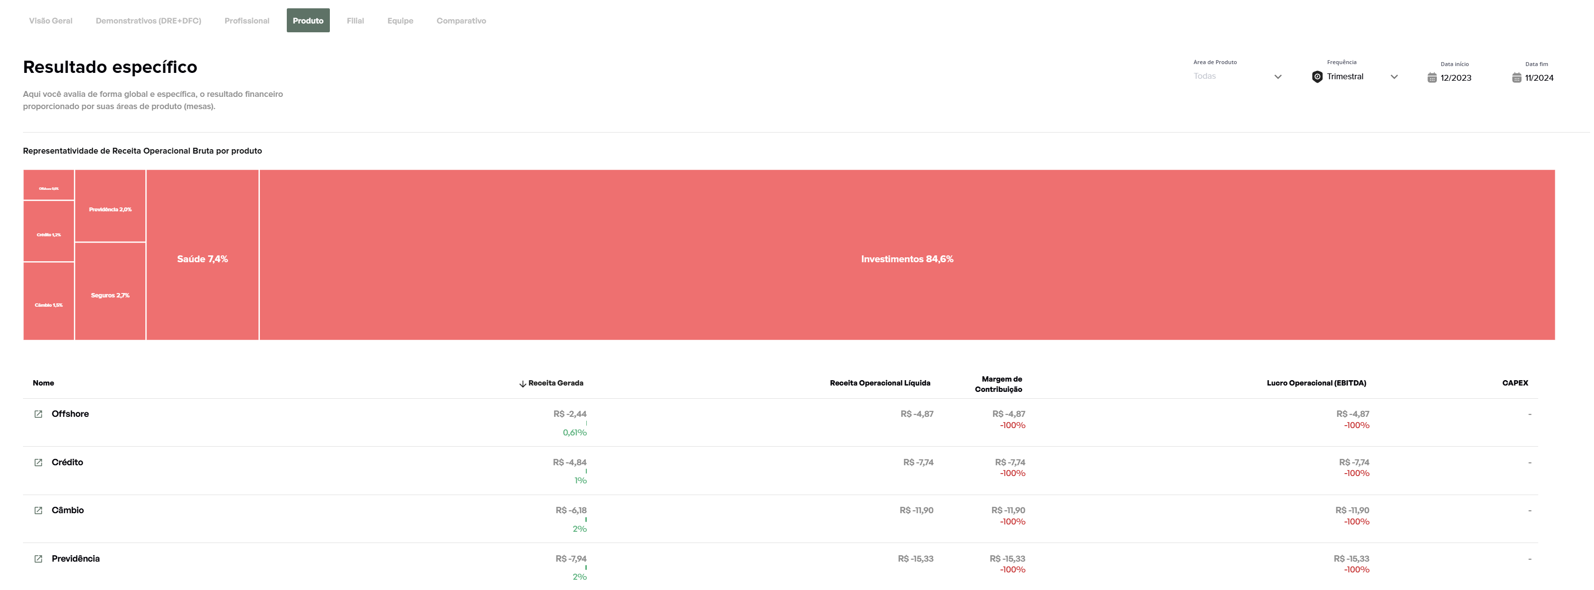
Task: Click the Data fim calendar icon
Action: [x=1517, y=78]
